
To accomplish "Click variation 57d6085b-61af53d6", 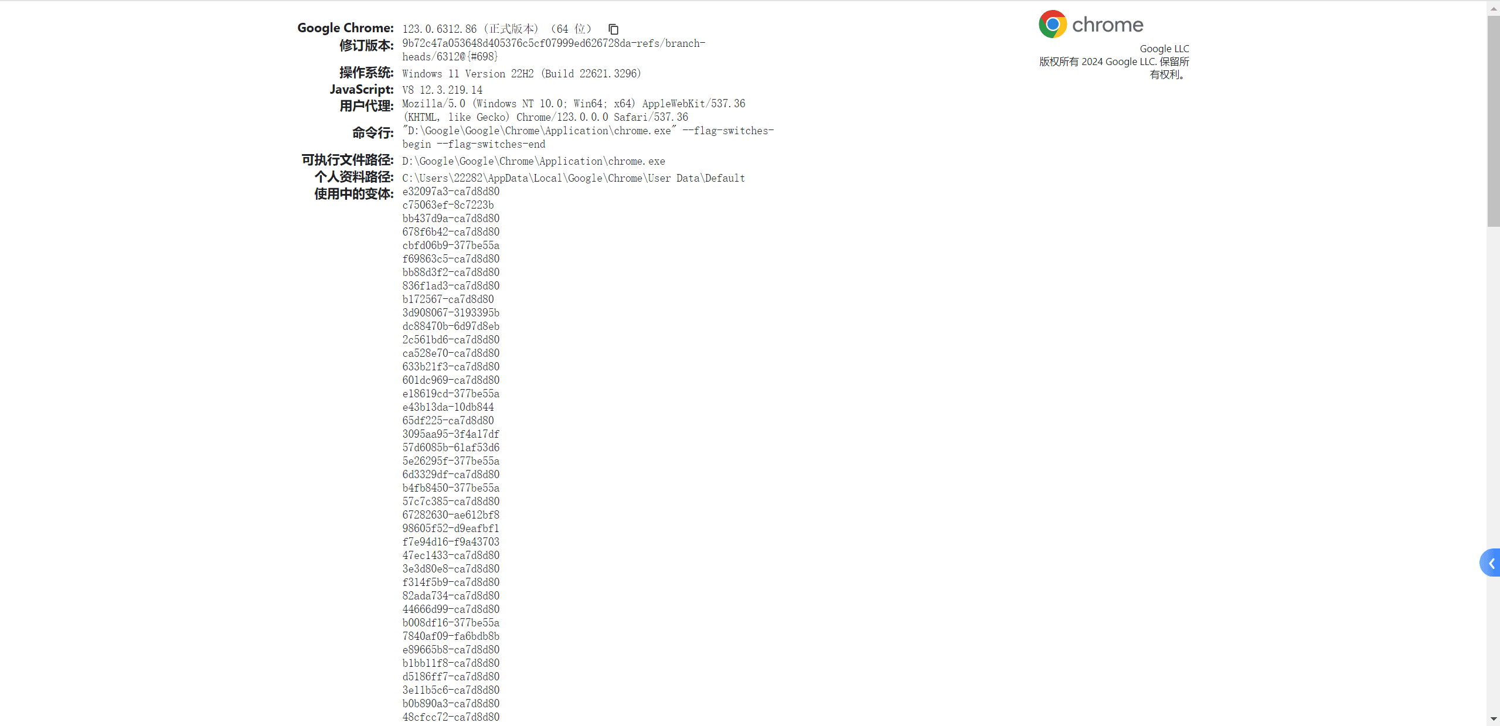I will (x=451, y=448).
